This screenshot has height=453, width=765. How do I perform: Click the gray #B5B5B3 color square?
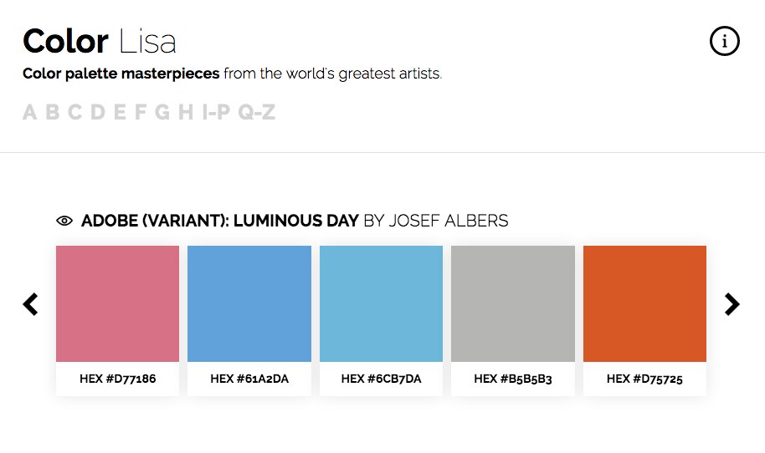[513, 303]
